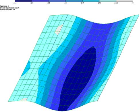Click the pale aqua sixth legend segment

coord(108,1)
